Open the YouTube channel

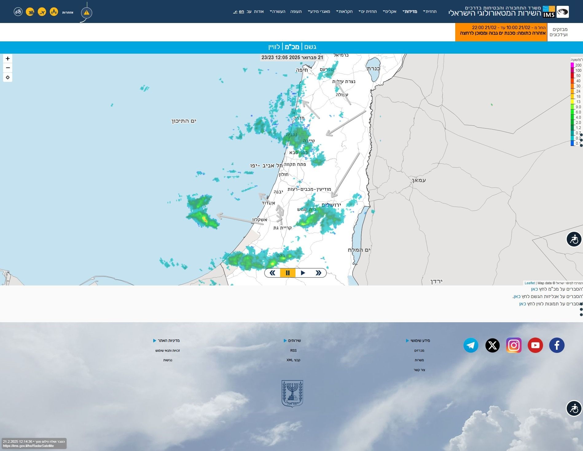click(x=535, y=345)
